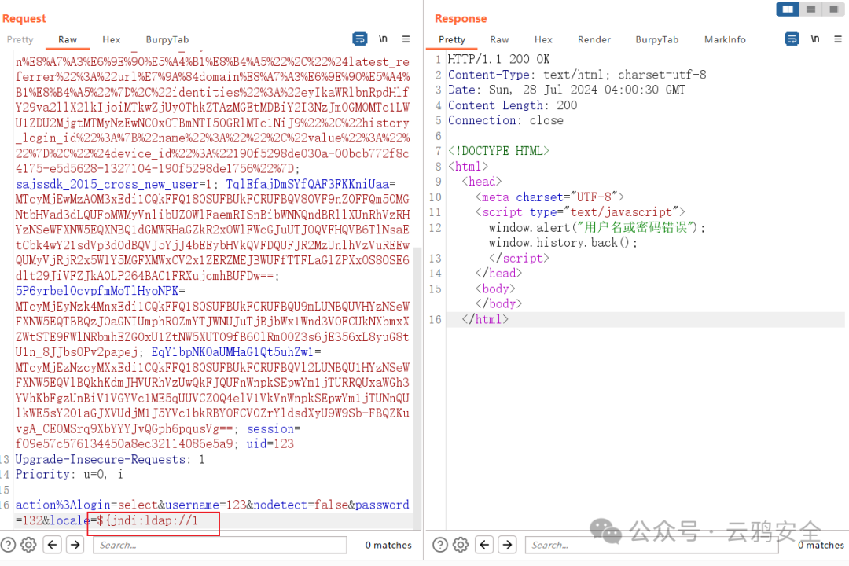Click the window.history.back() line
This screenshot has width=849, height=566.
[x=563, y=243]
